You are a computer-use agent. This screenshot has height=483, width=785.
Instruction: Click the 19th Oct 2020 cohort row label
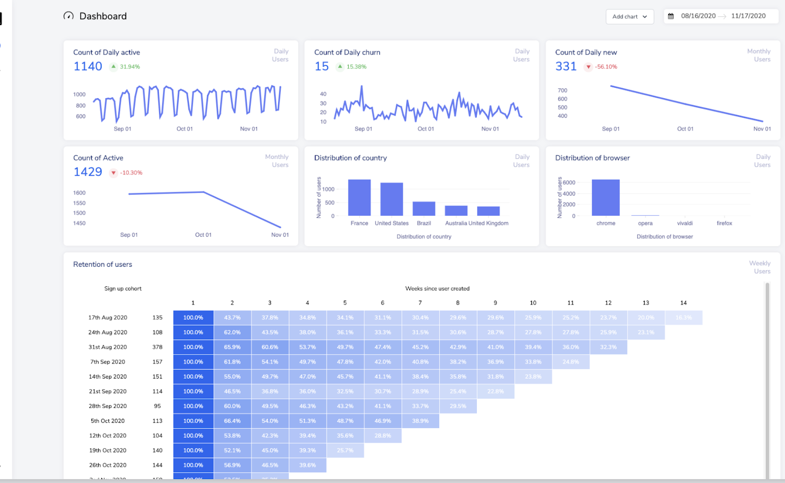click(x=107, y=450)
